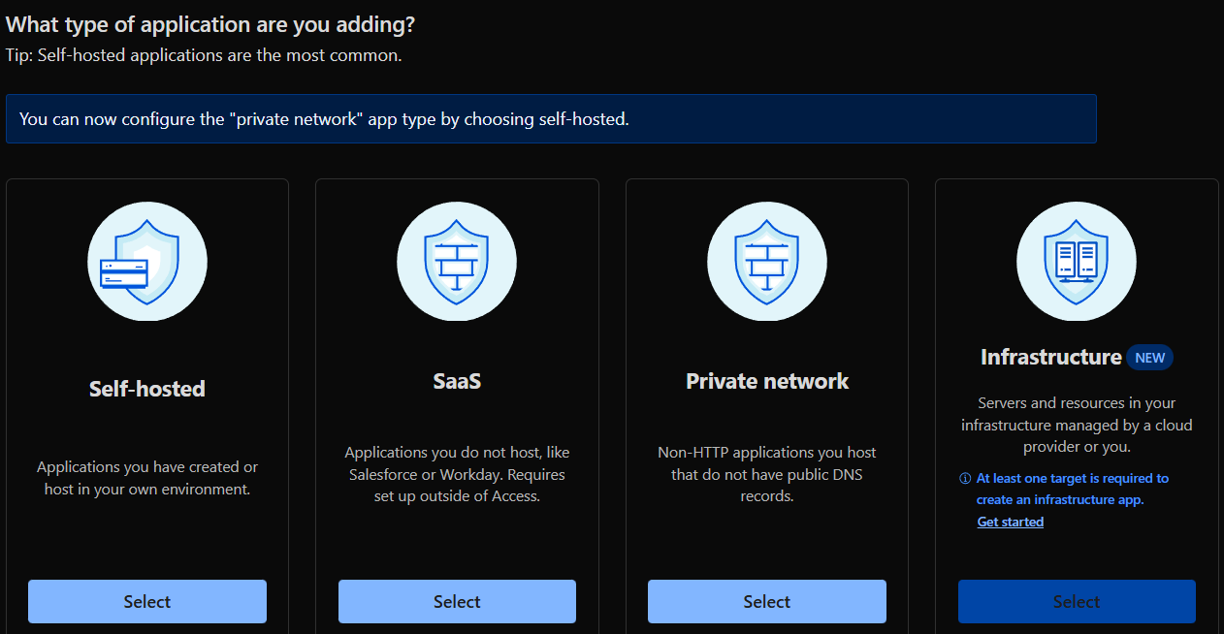Click the Self-hosted card title
The width and height of the screenshot is (1224, 634).
coord(147,389)
